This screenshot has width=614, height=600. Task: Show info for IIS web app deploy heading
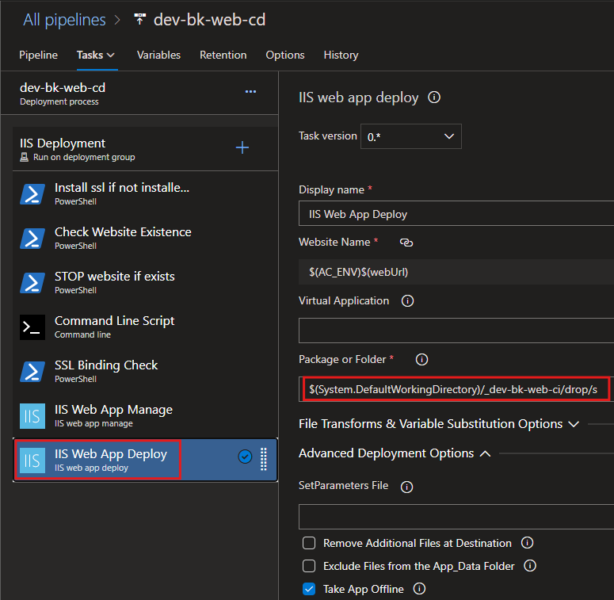click(434, 97)
